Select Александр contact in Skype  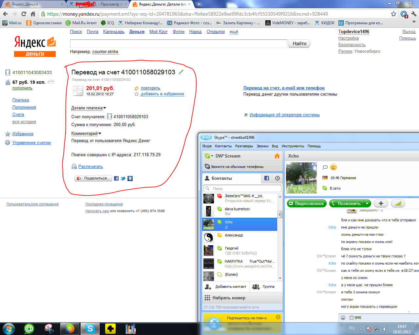tap(239, 237)
